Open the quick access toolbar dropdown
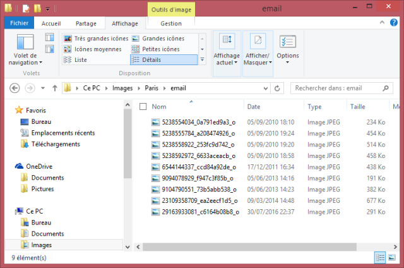Image resolution: width=404 pixels, height=268 pixels. coord(48,9)
